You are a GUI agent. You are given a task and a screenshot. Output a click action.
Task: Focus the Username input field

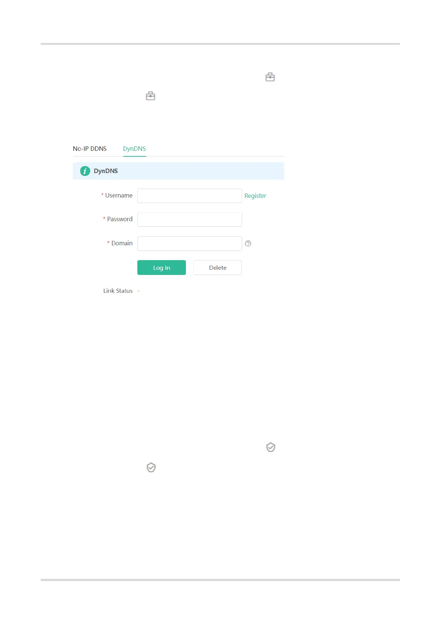click(190, 196)
